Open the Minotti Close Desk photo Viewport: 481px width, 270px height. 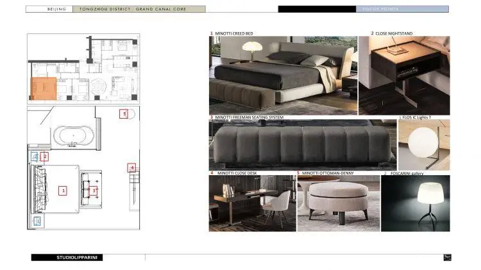point(251,203)
